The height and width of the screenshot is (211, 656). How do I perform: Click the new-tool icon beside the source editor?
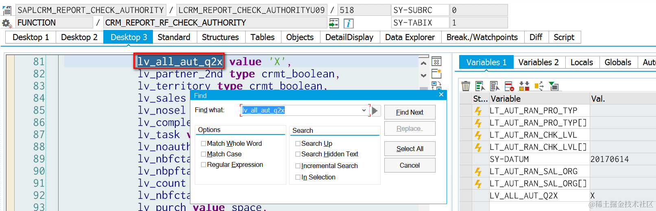coord(436,74)
